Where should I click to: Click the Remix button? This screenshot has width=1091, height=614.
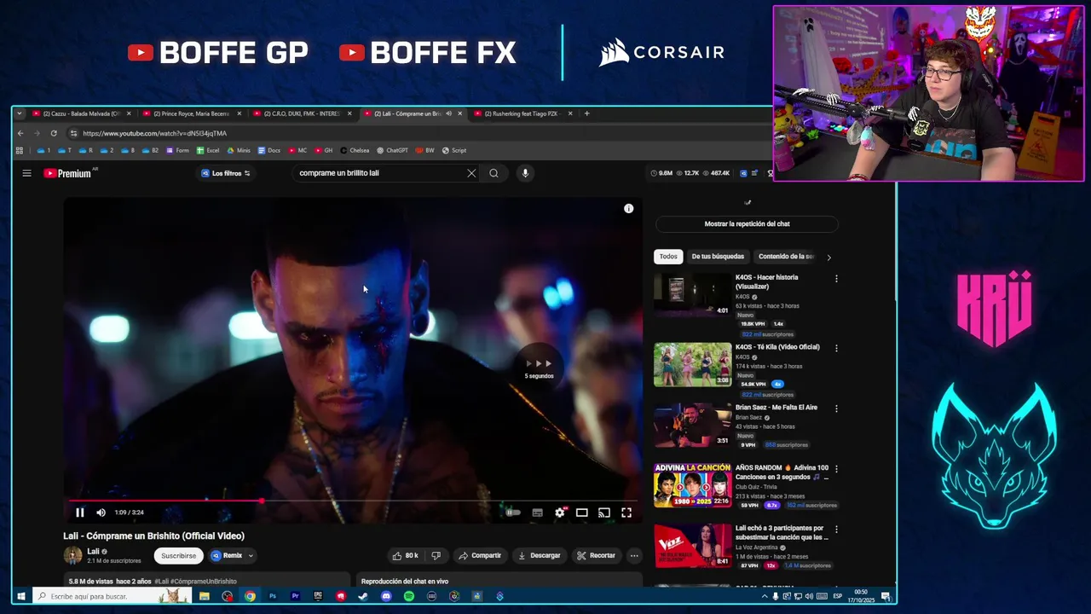228,555
